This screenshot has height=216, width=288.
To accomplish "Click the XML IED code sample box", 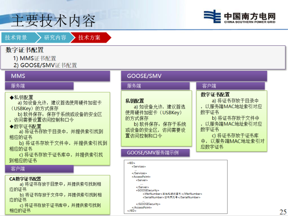I will 175,186.
